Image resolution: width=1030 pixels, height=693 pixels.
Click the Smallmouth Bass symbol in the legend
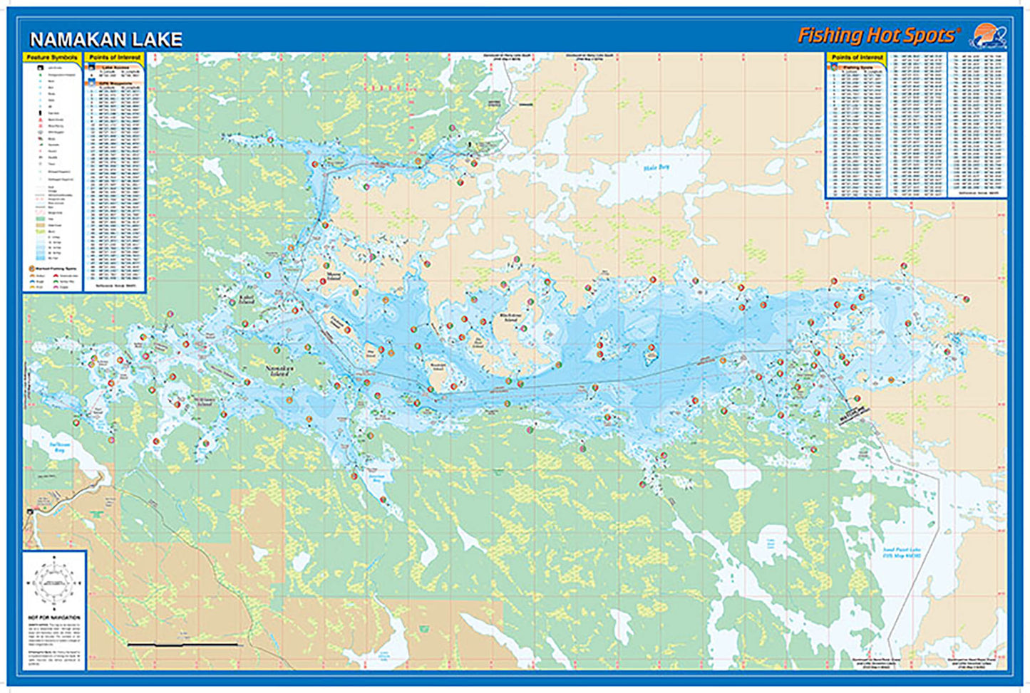pos(56,276)
